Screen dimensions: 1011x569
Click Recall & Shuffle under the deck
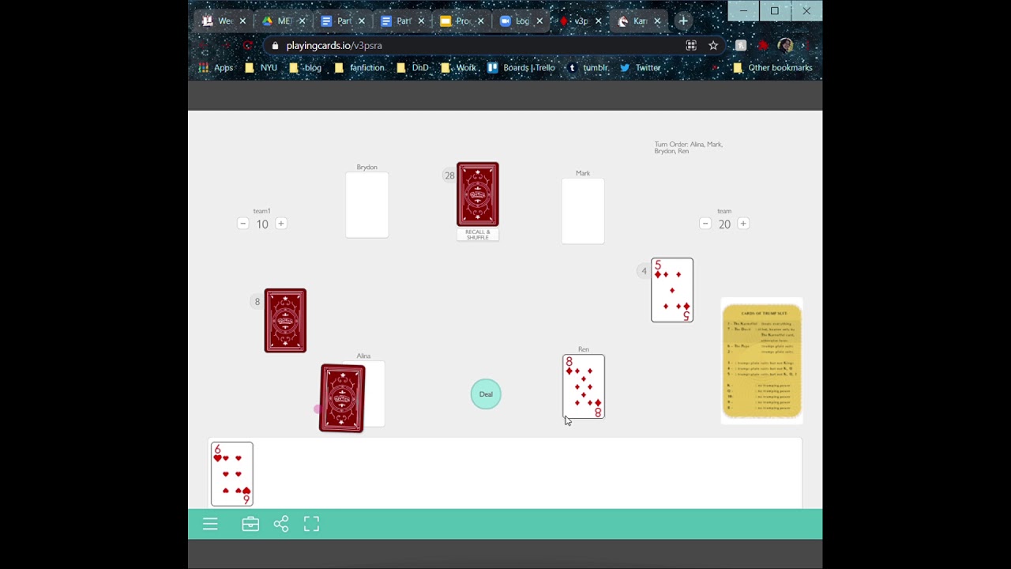[478, 235]
